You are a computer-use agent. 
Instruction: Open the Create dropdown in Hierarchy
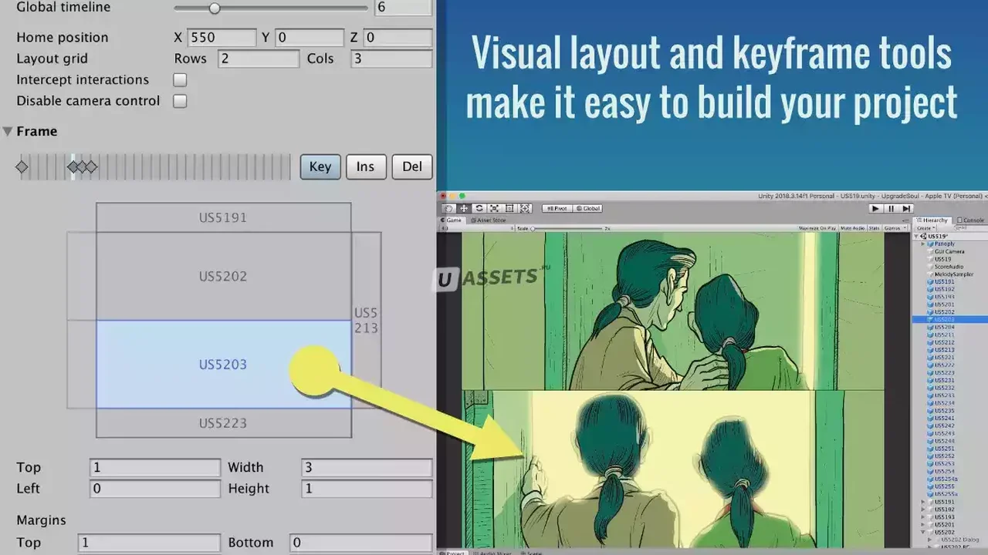(925, 228)
